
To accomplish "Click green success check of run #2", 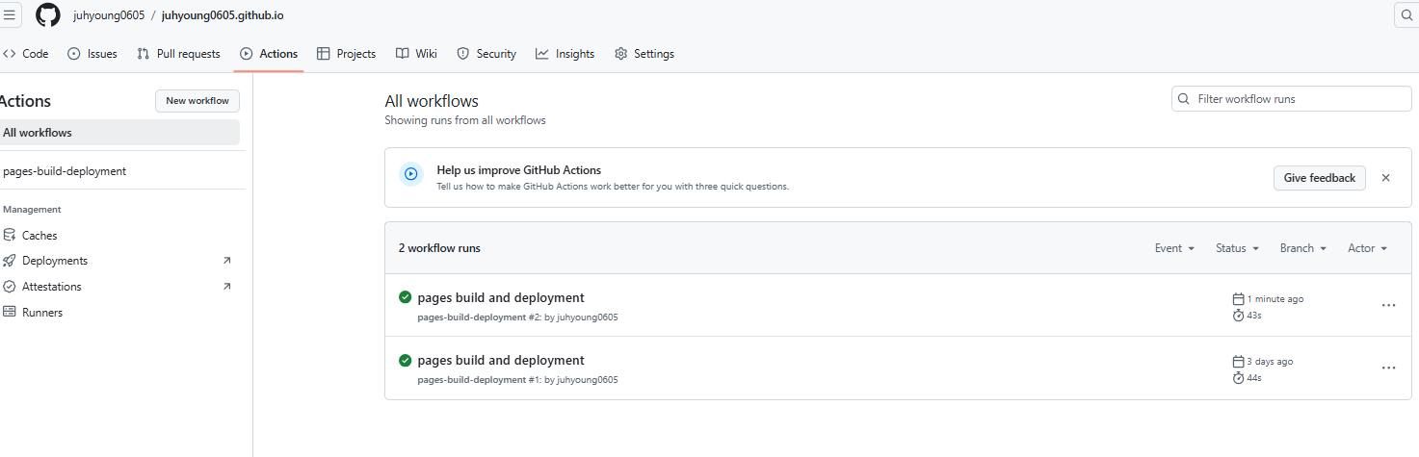I will pos(406,297).
